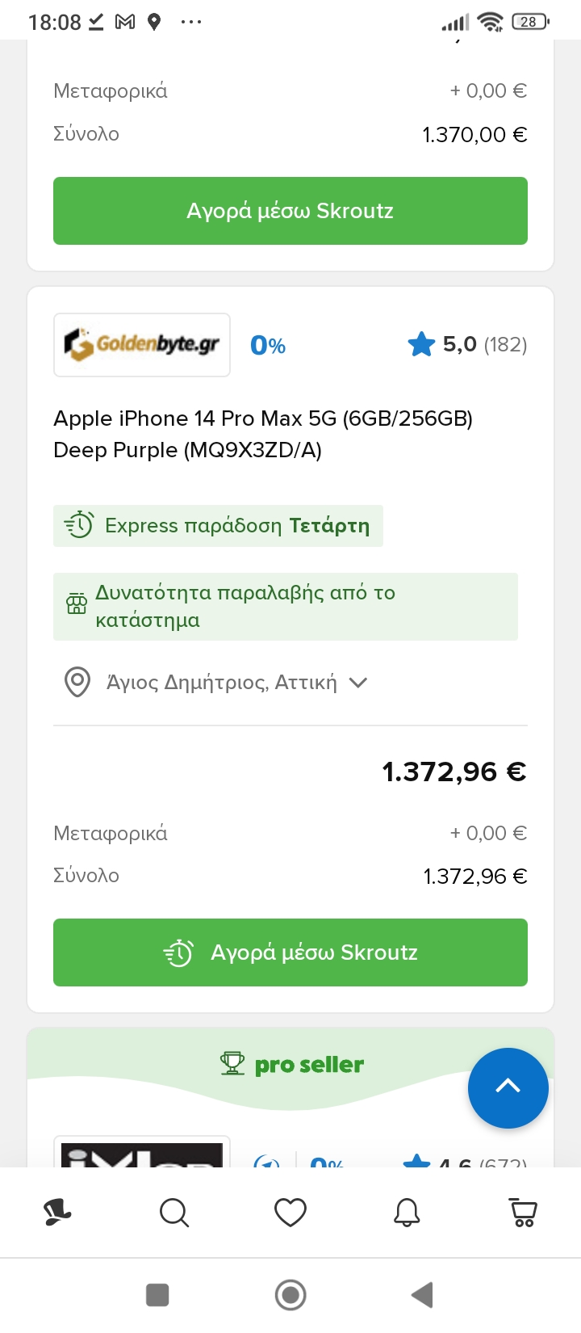Expand the Άγιος Δημήτριος location dropdown

(x=357, y=683)
